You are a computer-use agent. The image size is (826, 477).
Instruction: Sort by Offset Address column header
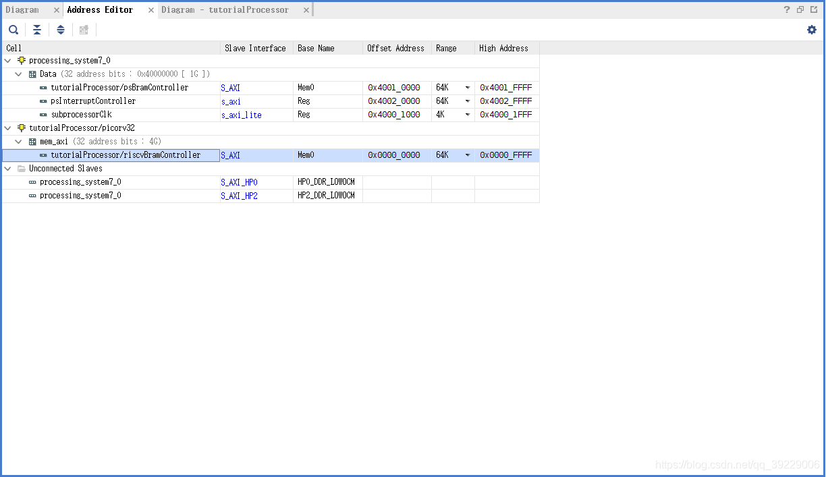pyautogui.click(x=397, y=48)
